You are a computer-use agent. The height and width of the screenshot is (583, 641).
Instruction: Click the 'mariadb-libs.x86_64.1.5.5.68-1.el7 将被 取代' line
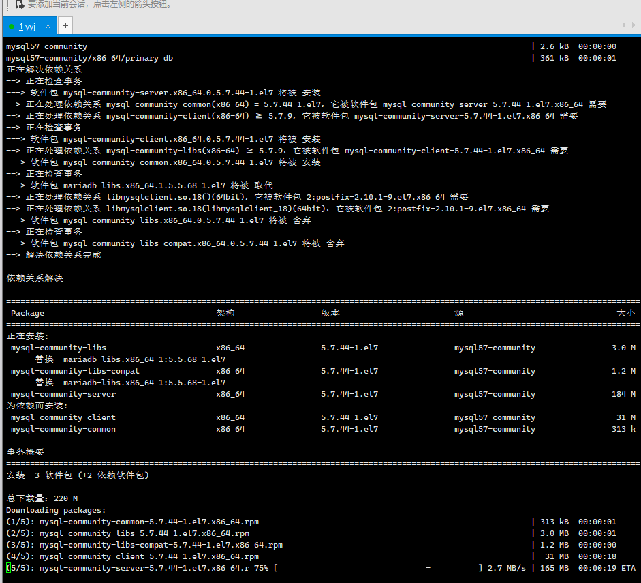140,185
